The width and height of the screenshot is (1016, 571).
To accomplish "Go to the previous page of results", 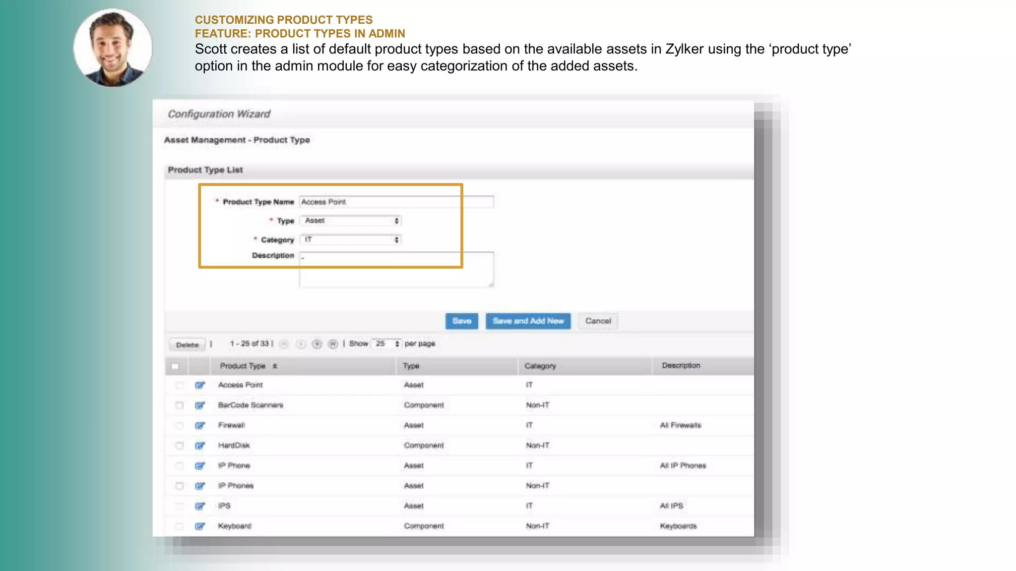I will (301, 344).
